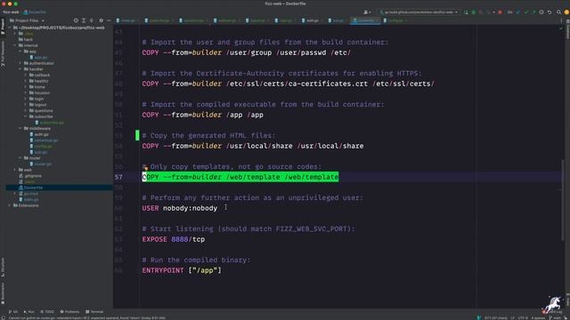Open go build run configuration dropdown
Image resolution: width=570 pixels, height=320 pixels.
pos(419,12)
